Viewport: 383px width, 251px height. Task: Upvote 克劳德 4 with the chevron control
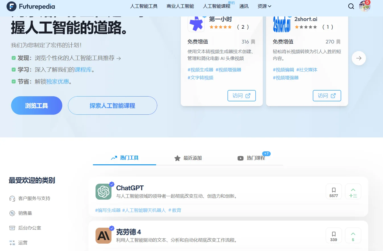point(353,235)
